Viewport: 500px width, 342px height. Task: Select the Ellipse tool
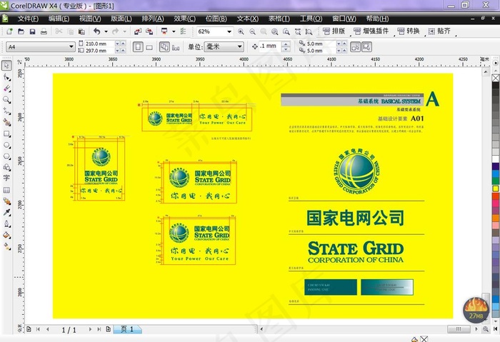tap(6, 145)
